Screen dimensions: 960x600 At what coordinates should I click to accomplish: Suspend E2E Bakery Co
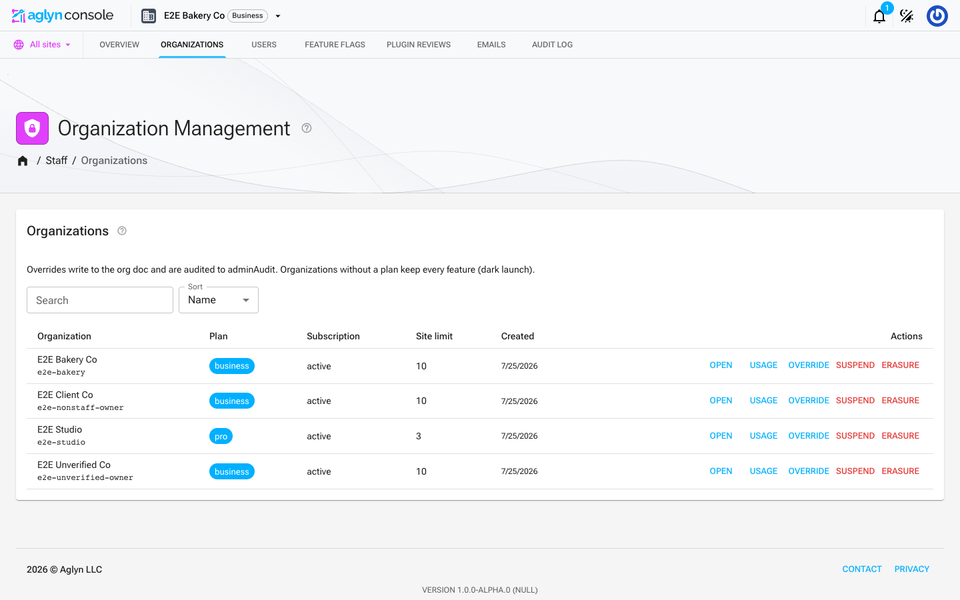[x=855, y=365]
